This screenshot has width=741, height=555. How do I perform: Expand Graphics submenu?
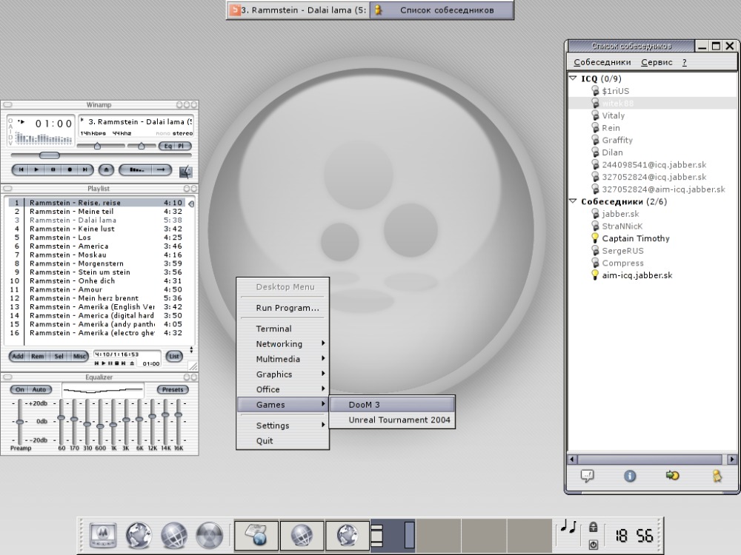(282, 374)
